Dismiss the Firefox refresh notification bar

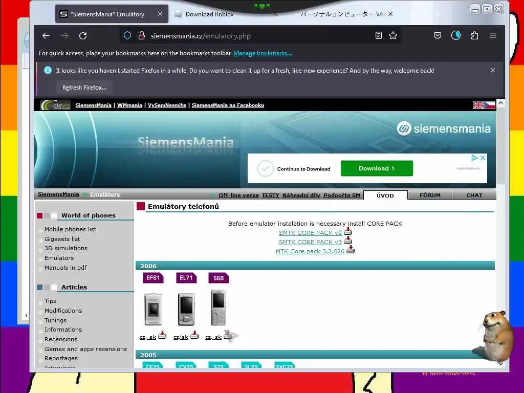[x=493, y=70]
